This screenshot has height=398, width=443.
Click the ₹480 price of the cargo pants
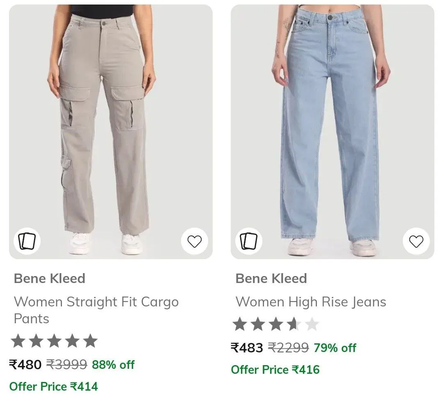tap(25, 365)
